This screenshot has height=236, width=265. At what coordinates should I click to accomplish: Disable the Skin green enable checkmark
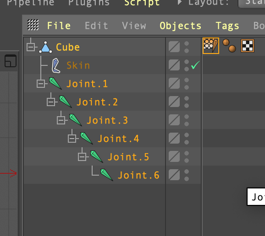pos(195,65)
